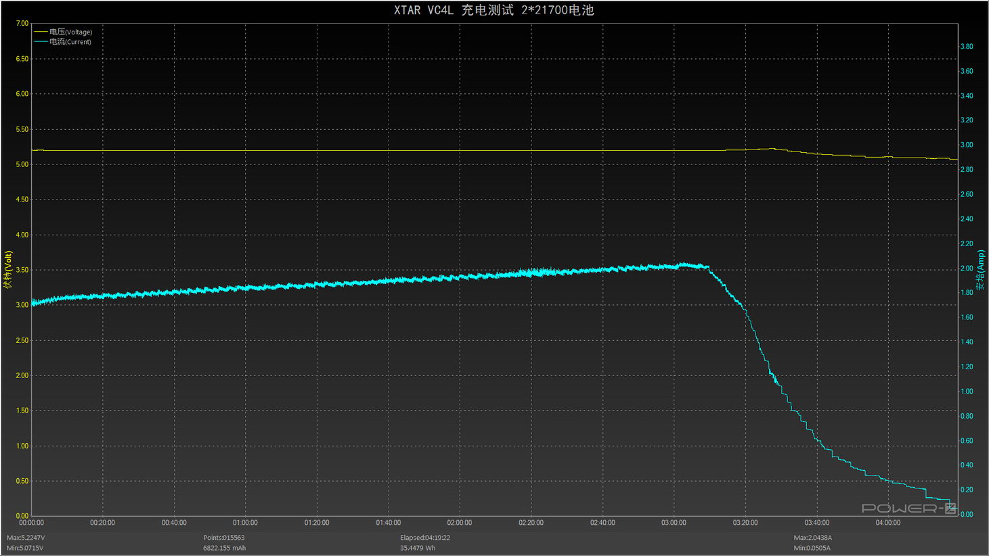Click the 01:20:00 time axis label

[x=317, y=523]
